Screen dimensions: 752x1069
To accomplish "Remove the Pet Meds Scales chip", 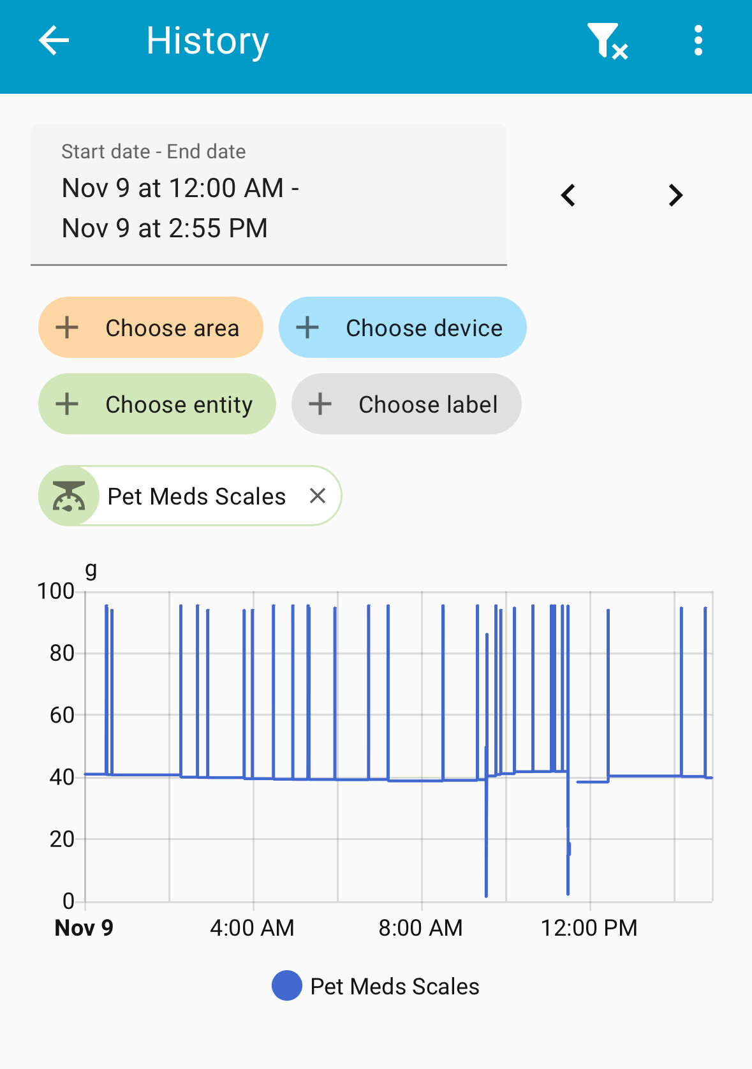I will (x=318, y=496).
